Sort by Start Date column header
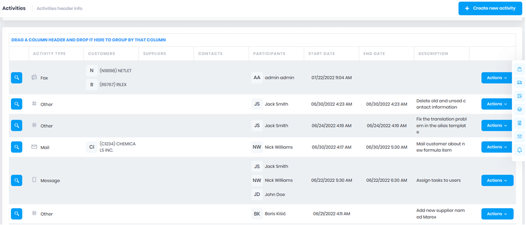Screen dimensions: 526x225 [x=321, y=53]
